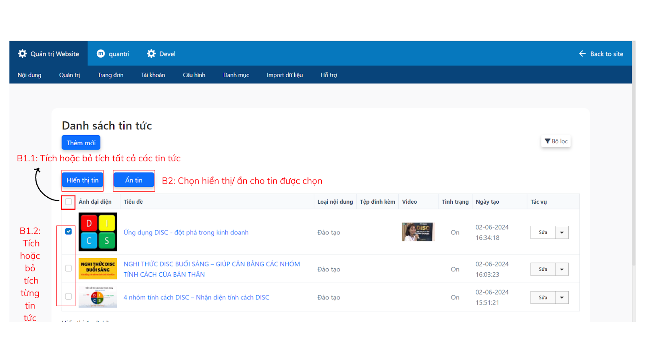Click the Thêm mới button
The height and width of the screenshot is (363, 645).
point(81,143)
